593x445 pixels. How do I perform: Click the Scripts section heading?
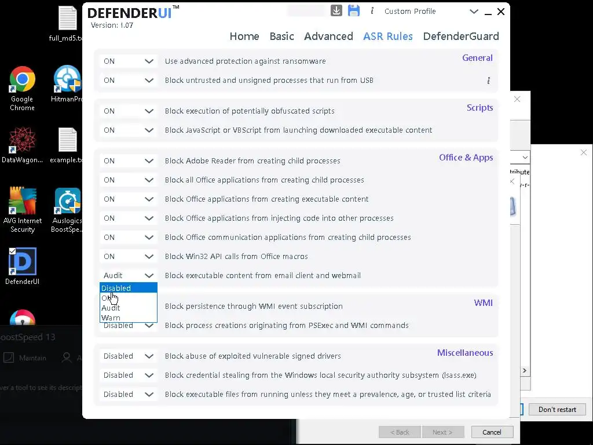[479, 108]
